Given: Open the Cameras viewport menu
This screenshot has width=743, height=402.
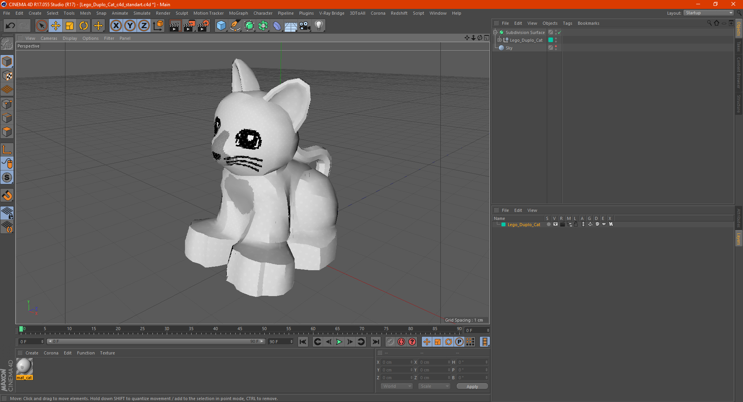Looking at the screenshot, I should 49,38.
